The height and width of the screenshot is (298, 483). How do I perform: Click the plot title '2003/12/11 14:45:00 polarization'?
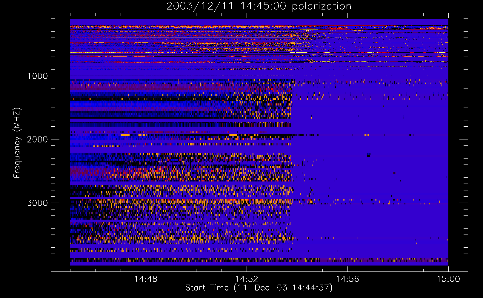pyautogui.click(x=259, y=6)
